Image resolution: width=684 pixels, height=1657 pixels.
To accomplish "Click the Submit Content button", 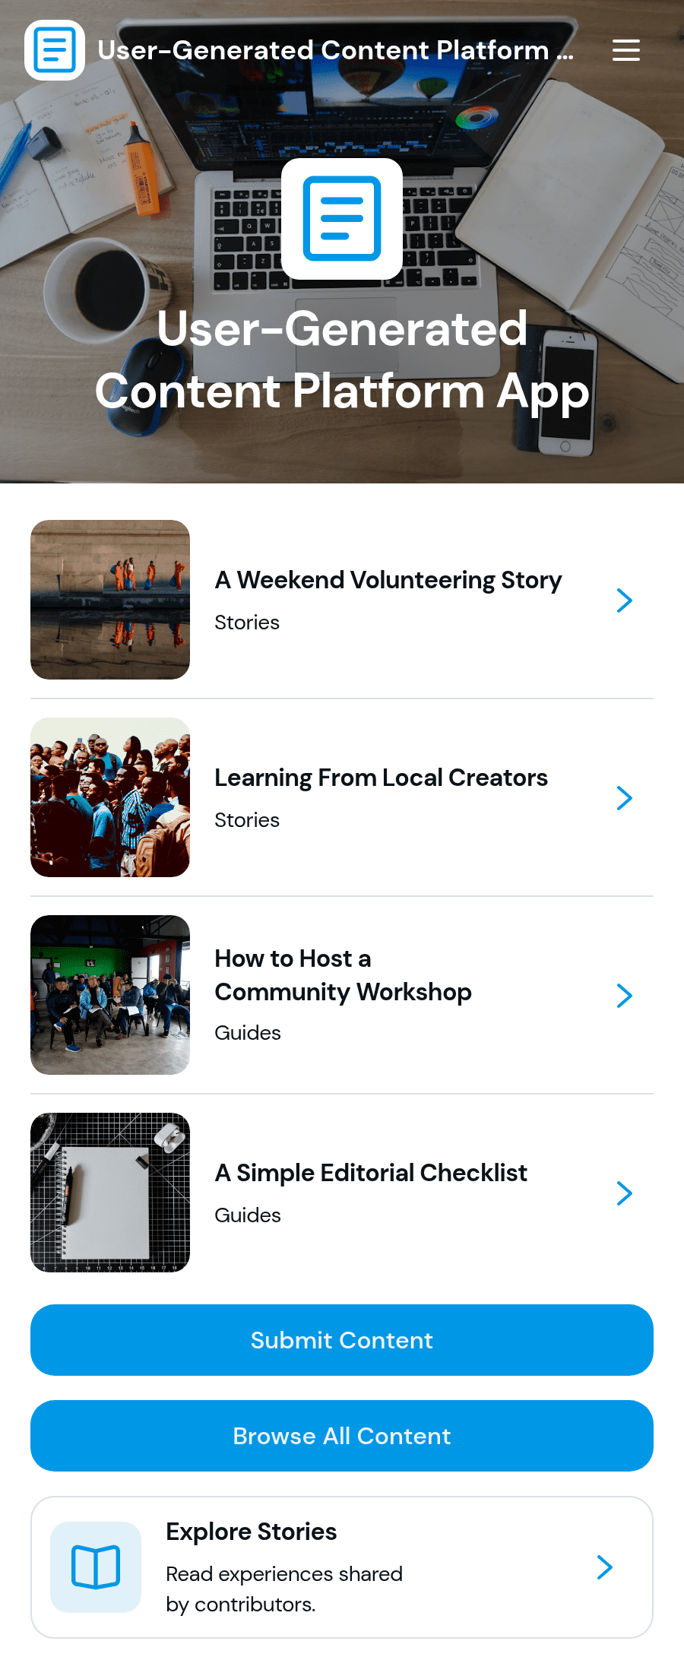I will pos(342,1340).
